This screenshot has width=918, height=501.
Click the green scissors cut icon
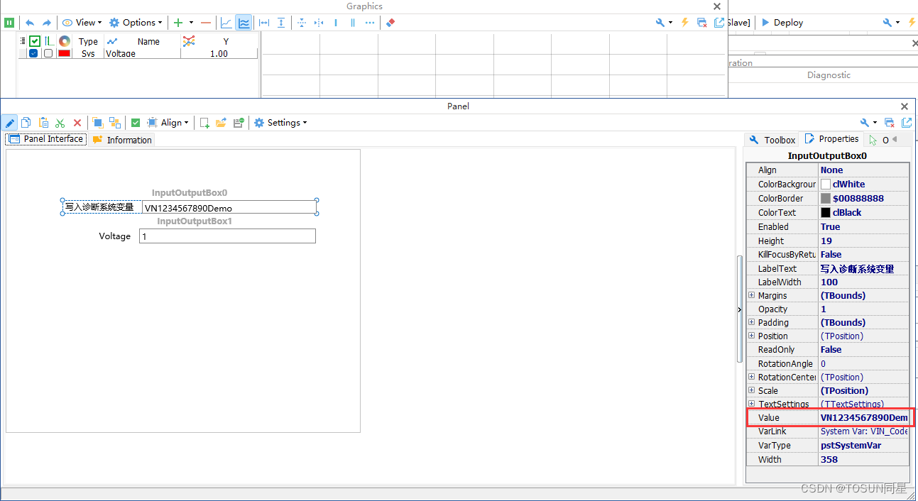tap(60, 123)
